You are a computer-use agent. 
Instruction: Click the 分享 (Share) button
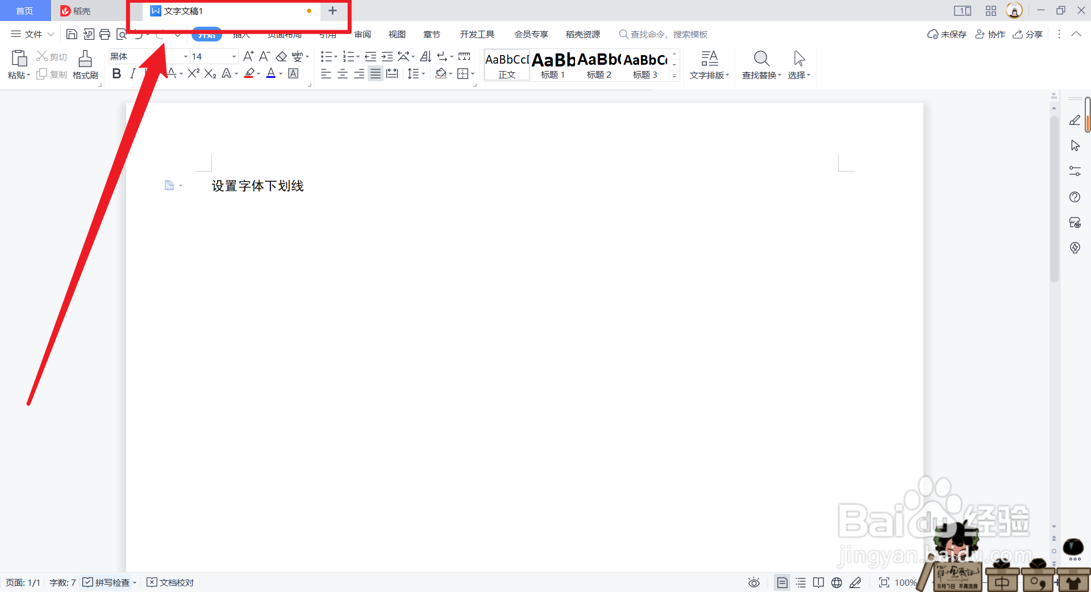(1028, 34)
